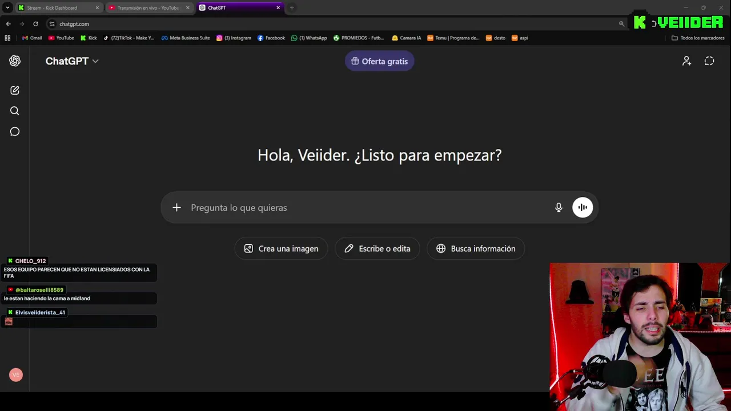The width and height of the screenshot is (731, 411).
Task: Open search chats magnifier icon
Action: pyautogui.click(x=15, y=111)
